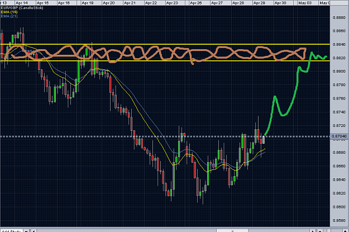Click the 0.8580 price axis label

pyautogui.click(x=339, y=221)
